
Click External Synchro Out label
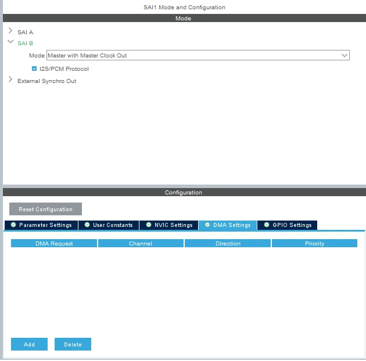(x=46, y=81)
